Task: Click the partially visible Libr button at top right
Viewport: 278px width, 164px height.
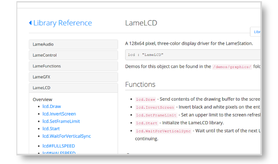Action: pos(255,32)
